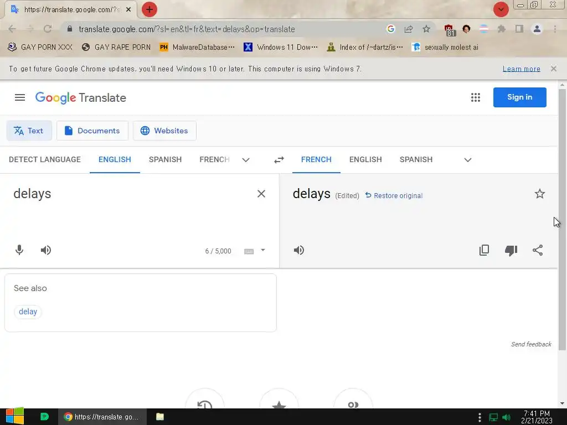Reload the current page
This screenshot has height=425, width=567.
tap(48, 29)
